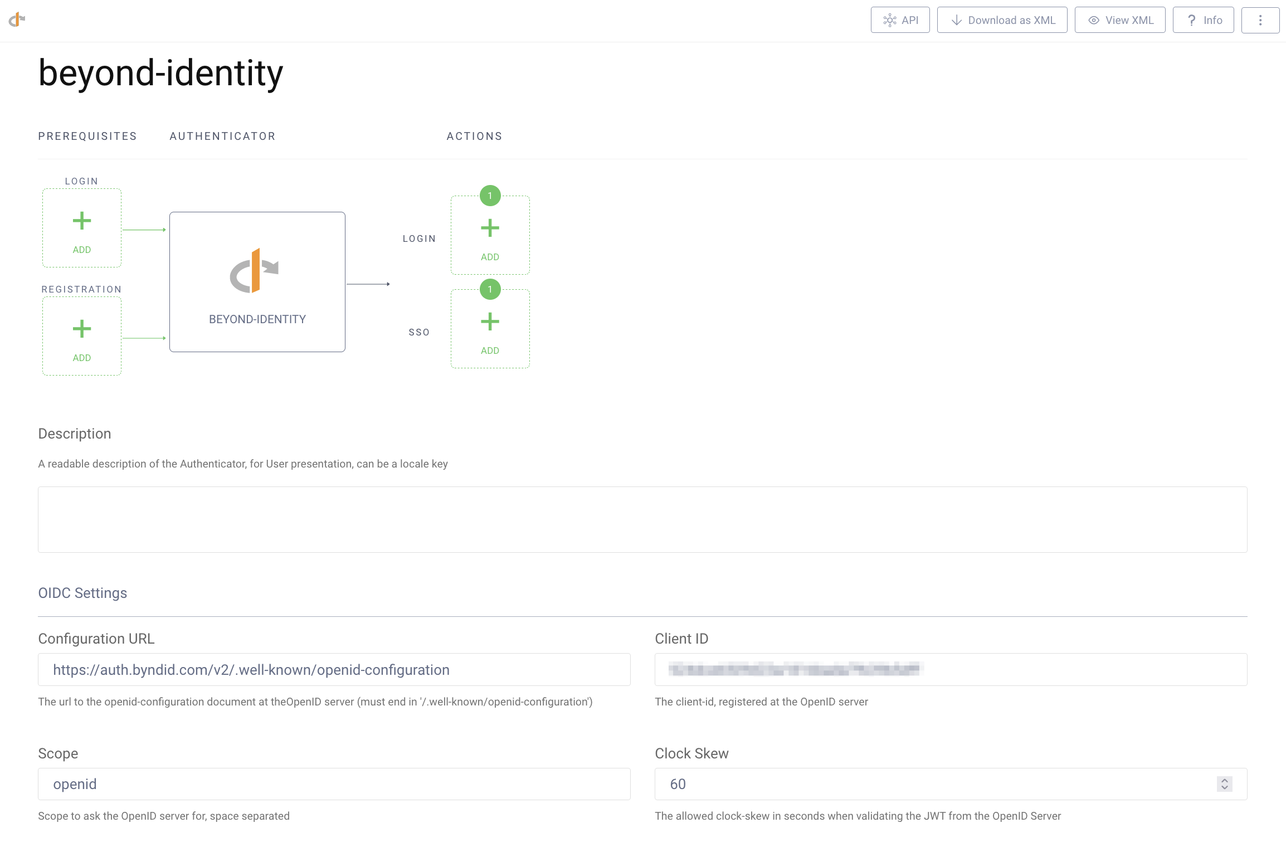Click the AUTHENTICATOR heading

click(x=222, y=137)
